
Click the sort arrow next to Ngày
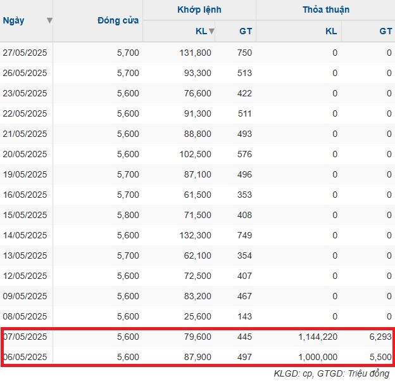[49, 20]
